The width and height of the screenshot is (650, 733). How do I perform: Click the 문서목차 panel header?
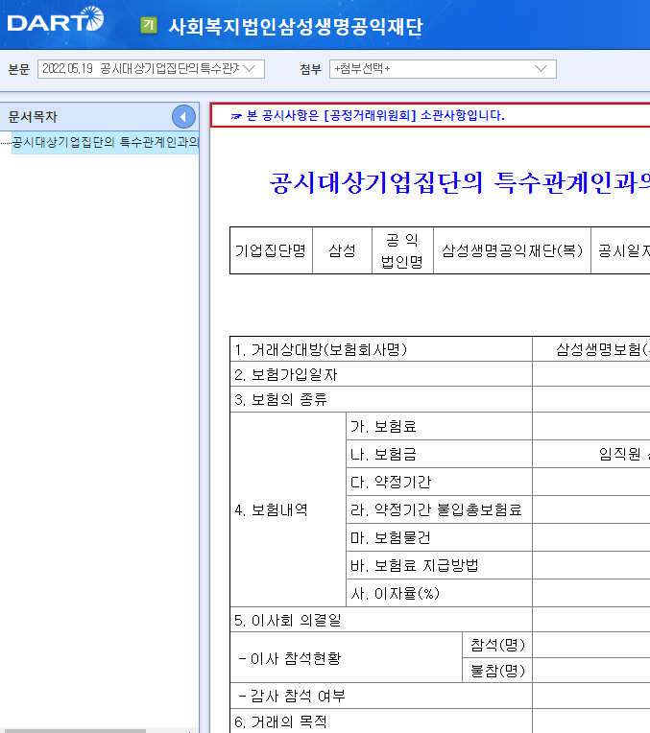99,117
